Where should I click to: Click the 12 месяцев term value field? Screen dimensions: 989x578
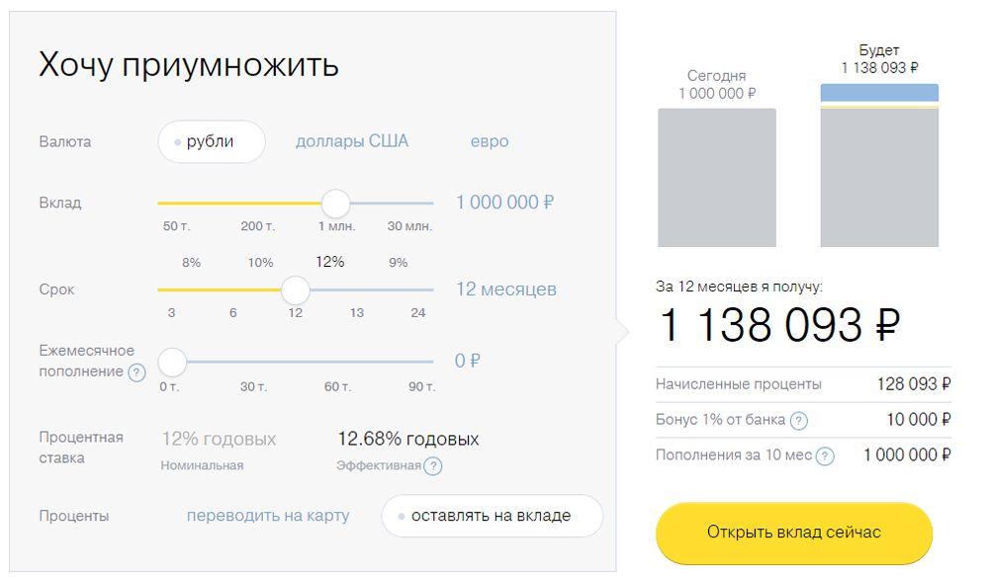tap(505, 289)
